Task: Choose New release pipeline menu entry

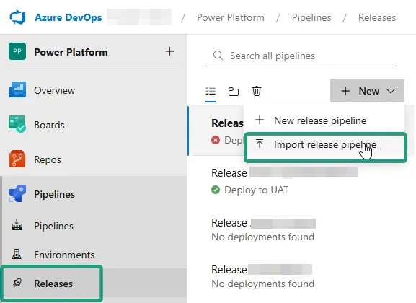Action: 324,120
